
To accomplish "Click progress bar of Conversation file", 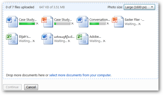I will pos(98,23).
